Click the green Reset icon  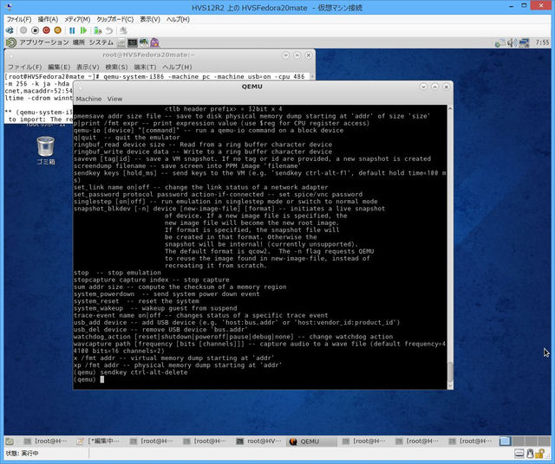83,30
